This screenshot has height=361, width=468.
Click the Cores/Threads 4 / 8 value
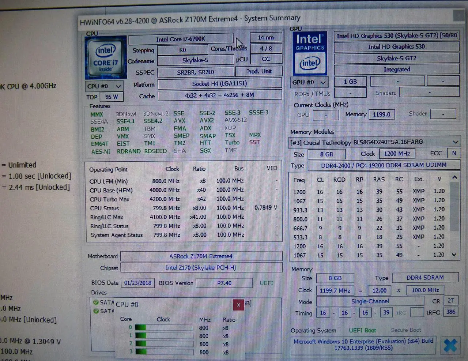266,48
